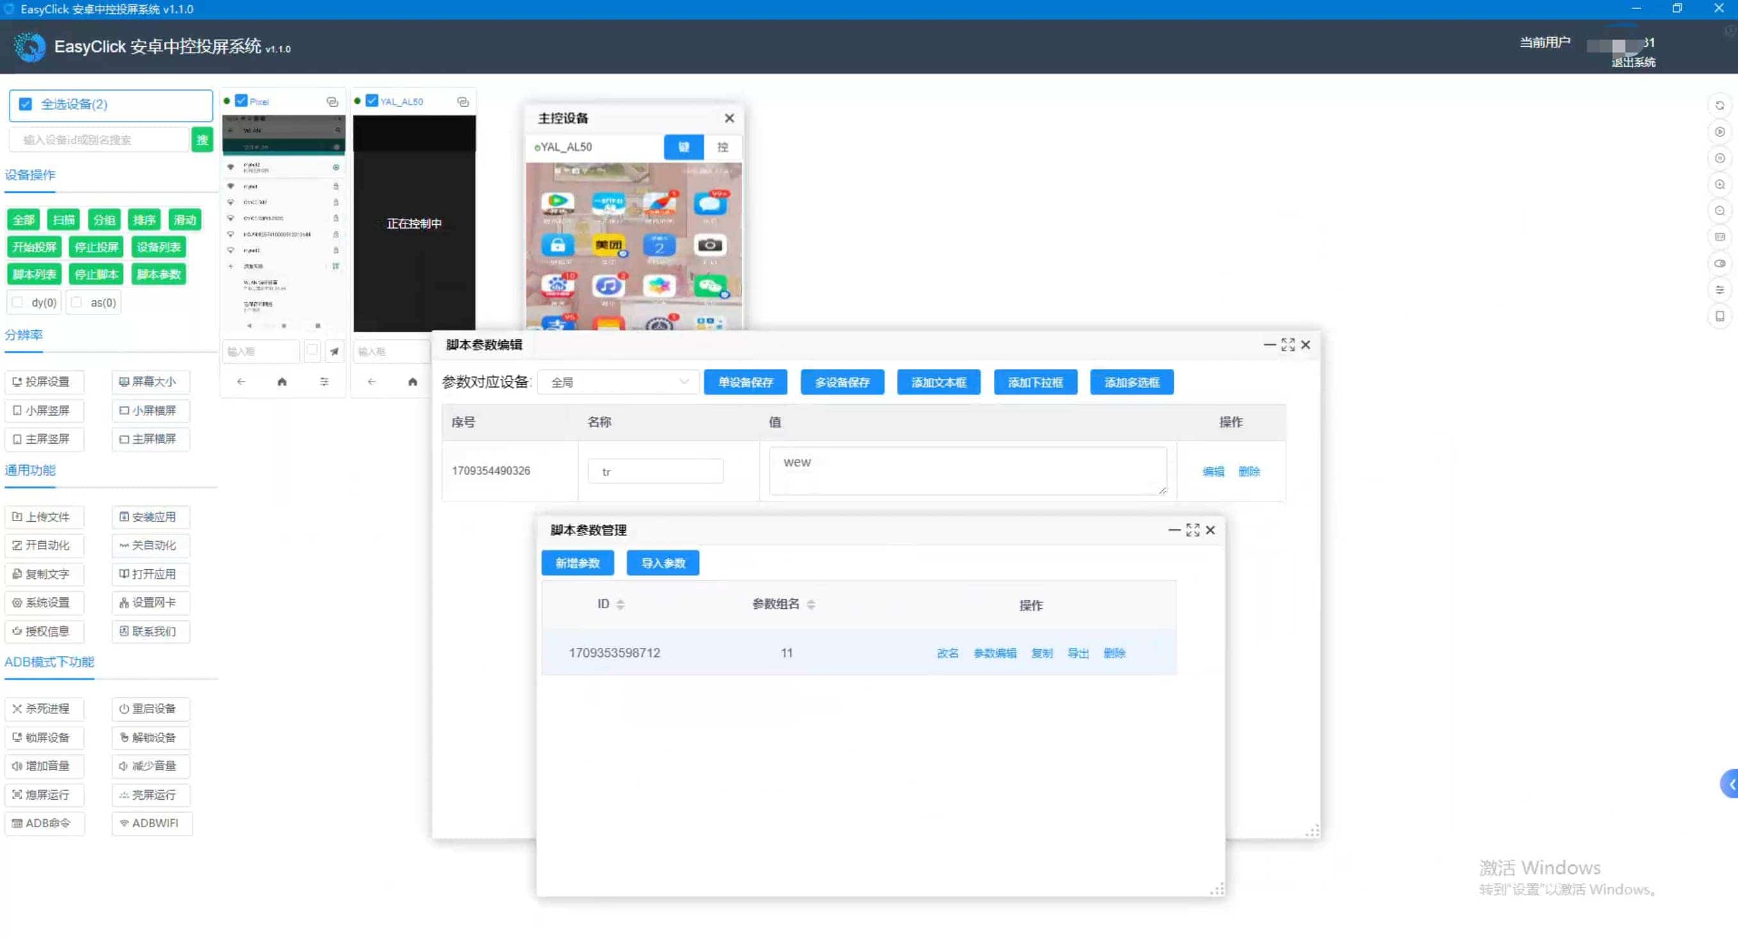The height and width of the screenshot is (940, 1738).
Task: Check the as(0) group checkbox
Action: pos(76,302)
